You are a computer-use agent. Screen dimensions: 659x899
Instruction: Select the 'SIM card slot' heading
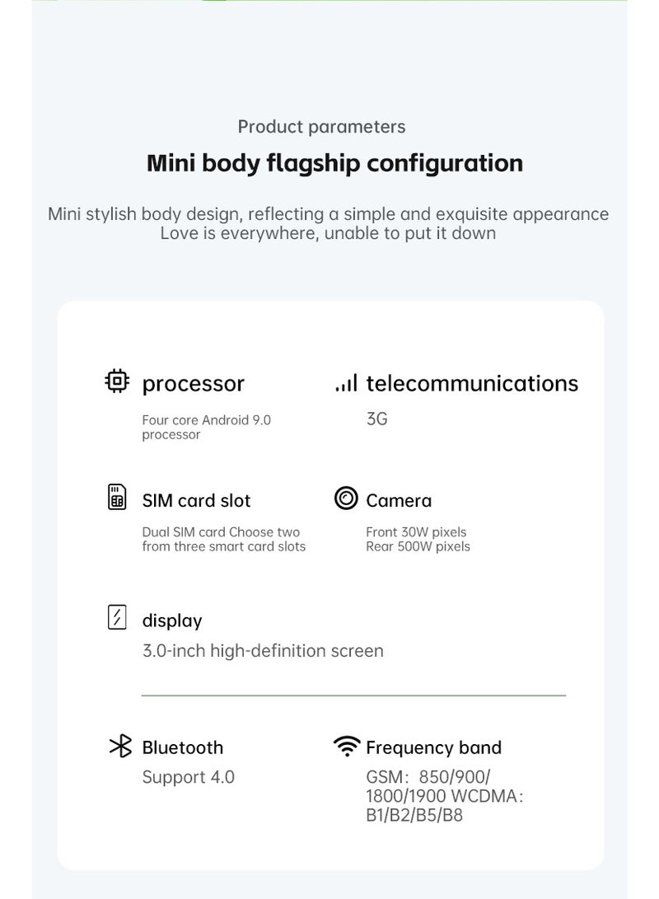pyautogui.click(x=196, y=500)
